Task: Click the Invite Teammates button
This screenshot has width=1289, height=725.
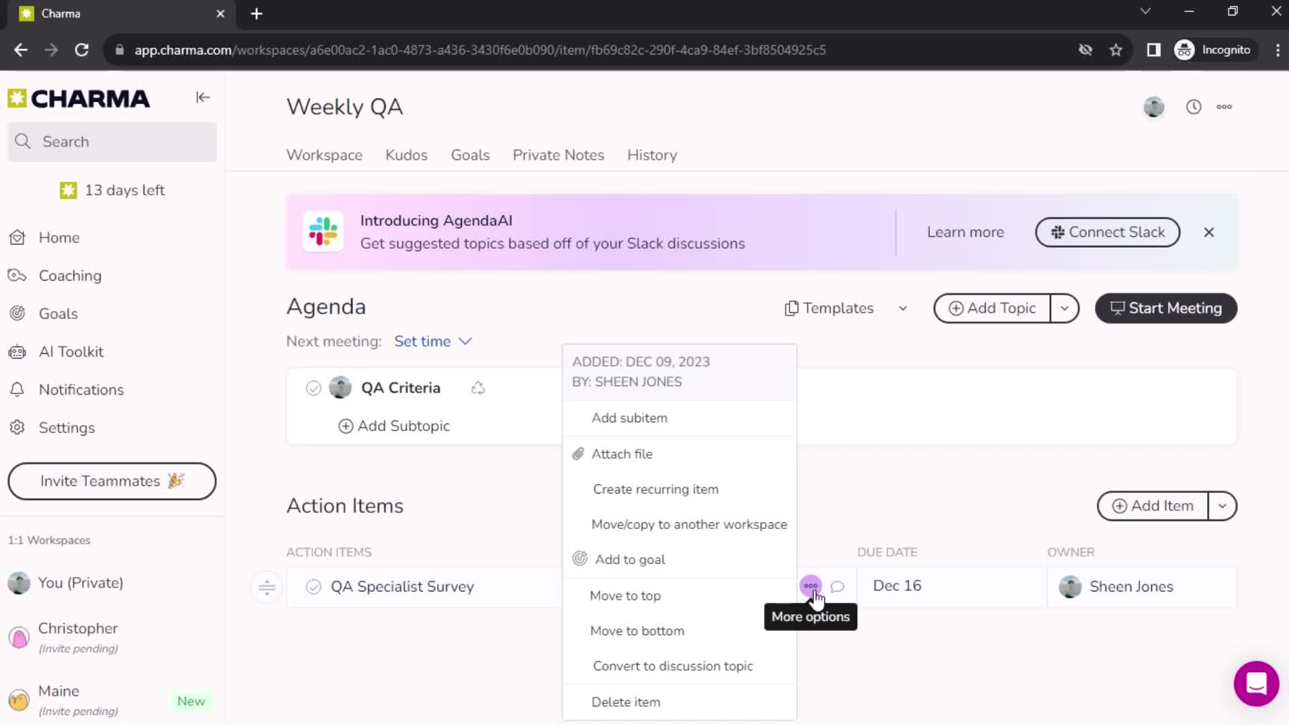Action: [x=111, y=481]
